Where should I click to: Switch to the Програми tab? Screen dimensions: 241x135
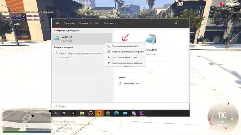click(x=69, y=23)
